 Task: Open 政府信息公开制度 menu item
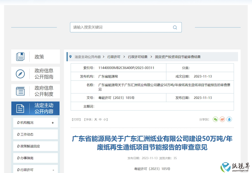click(x=36, y=91)
